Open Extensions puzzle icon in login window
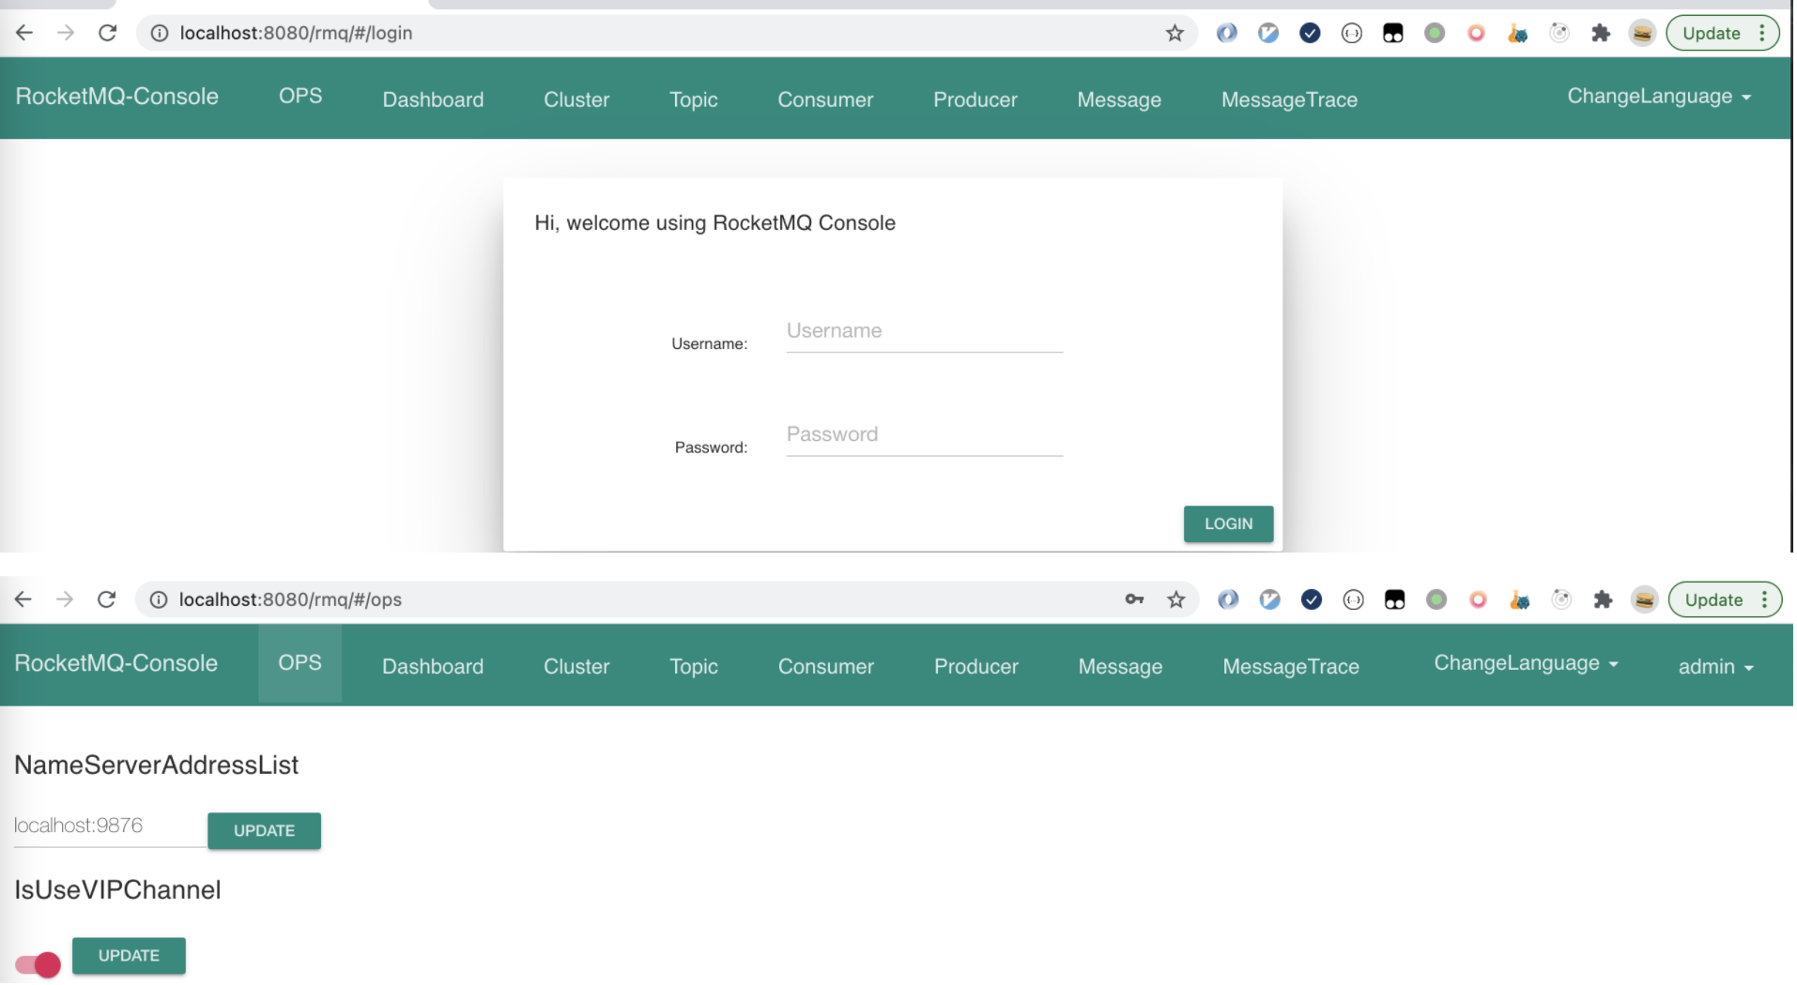The image size is (1797, 985). [x=1602, y=34]
